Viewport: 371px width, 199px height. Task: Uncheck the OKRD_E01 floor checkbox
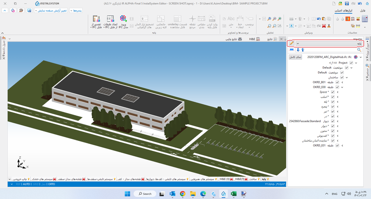[x=338, y=145]
